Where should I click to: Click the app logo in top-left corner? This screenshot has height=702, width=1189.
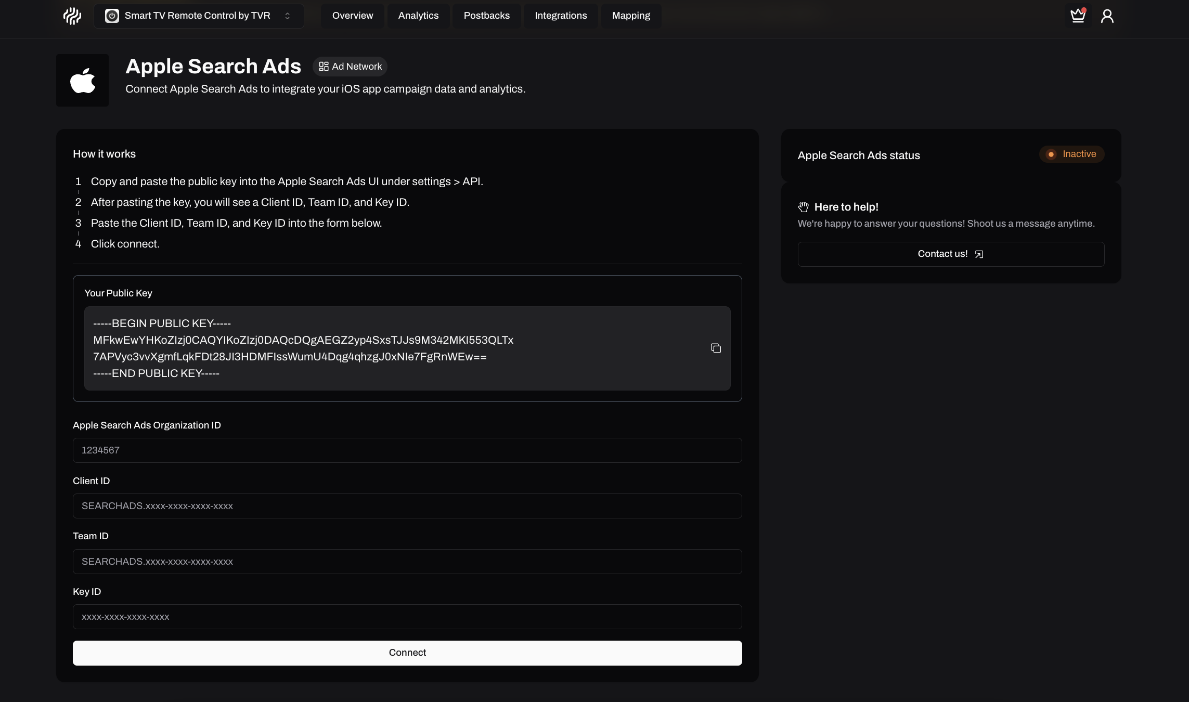click(x=72, y=16)
